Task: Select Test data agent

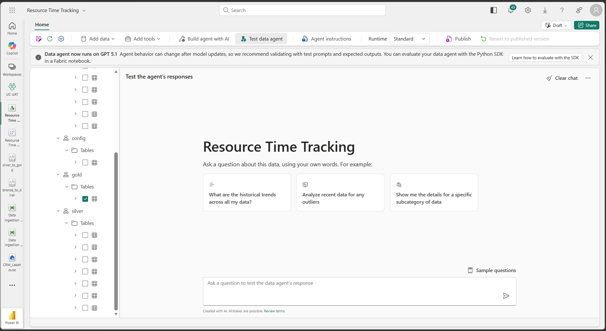Action: pos(262,39)
